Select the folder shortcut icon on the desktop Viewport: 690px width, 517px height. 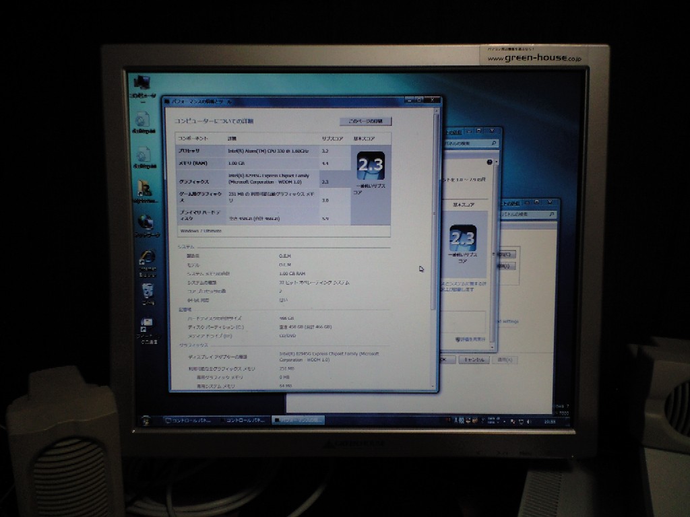tap(144, 189)
